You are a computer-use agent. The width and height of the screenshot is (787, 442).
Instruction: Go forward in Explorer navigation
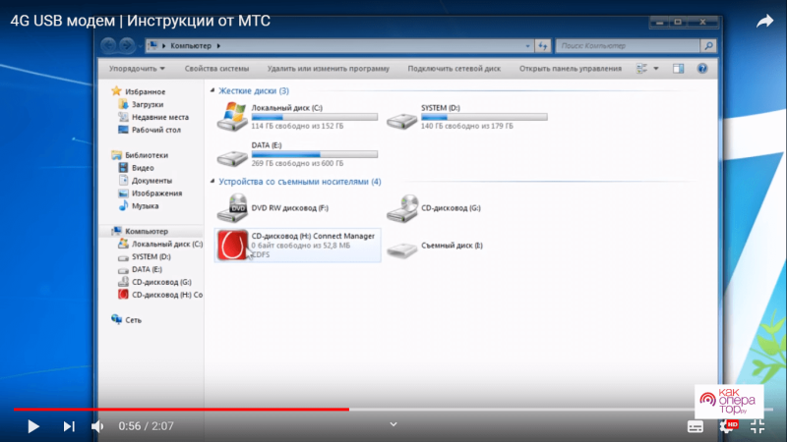(127, 45)
